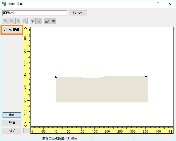The image size is (176, 141).
Task: Open help with the ヘルプ button
Action: (12, 131)
